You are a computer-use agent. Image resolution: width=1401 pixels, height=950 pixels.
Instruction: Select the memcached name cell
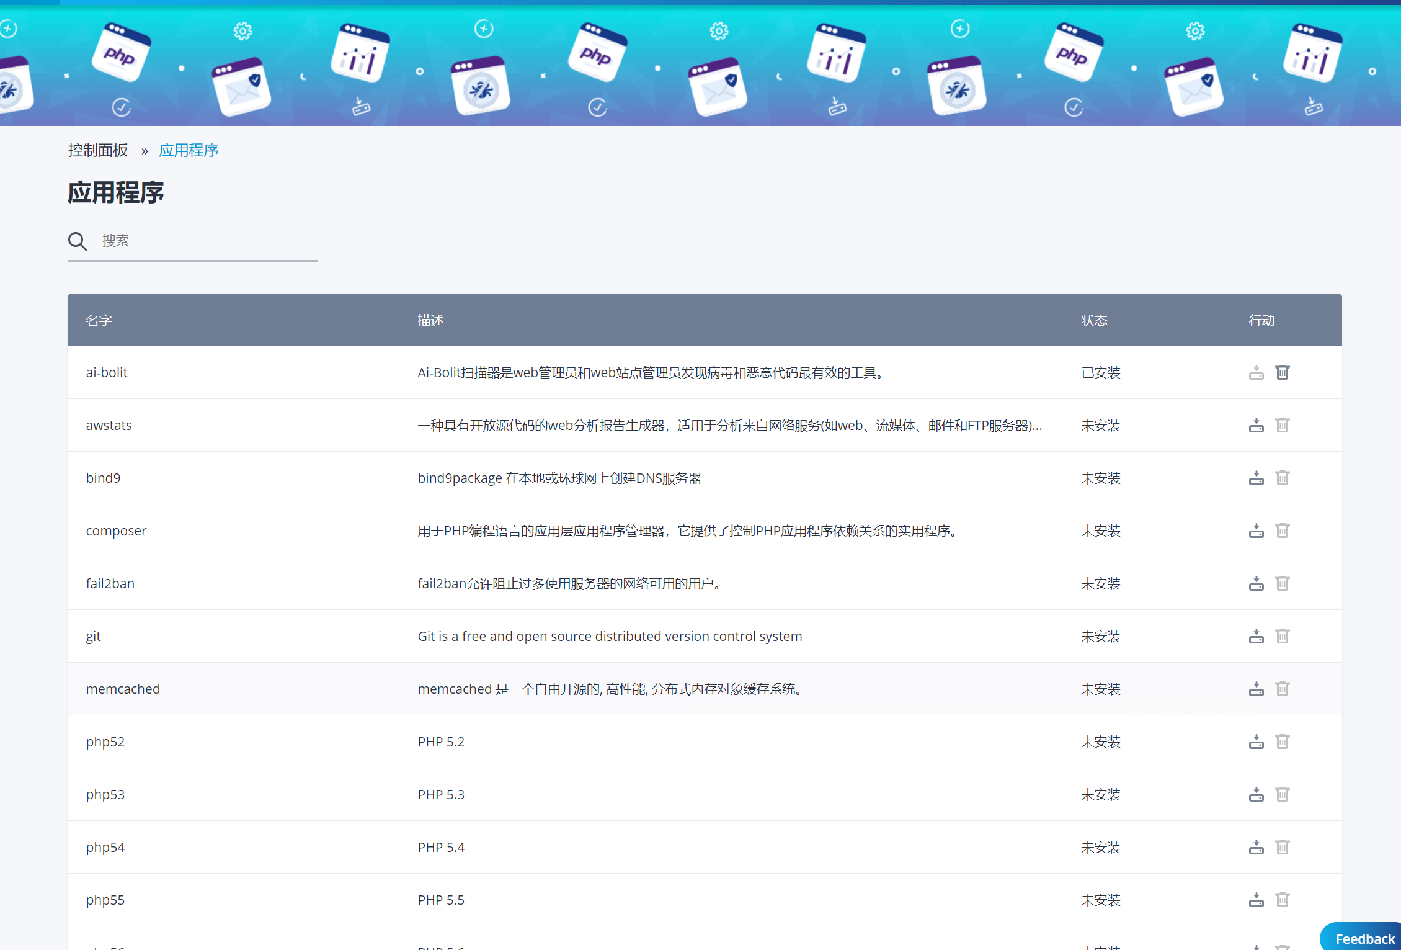click(123, 689)
